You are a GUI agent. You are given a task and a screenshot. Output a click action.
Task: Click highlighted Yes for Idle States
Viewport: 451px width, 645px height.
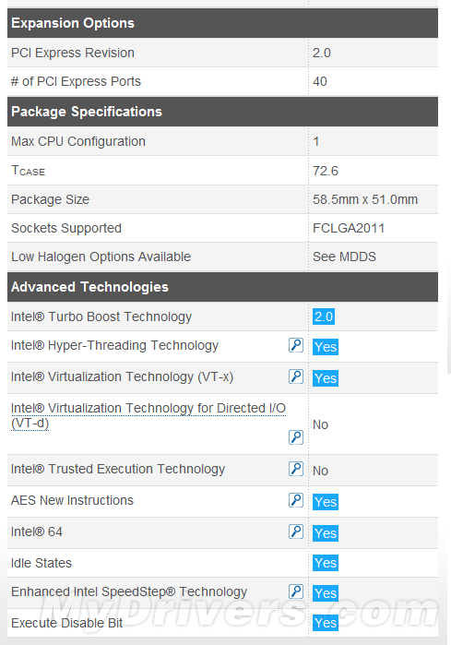326,563
